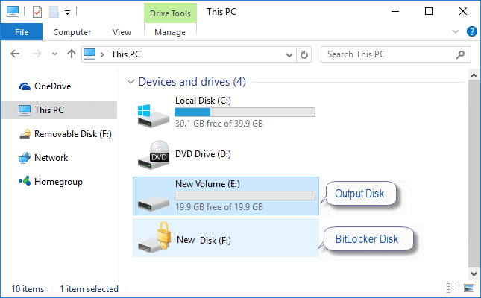
Task: Switch to Details view layout
Action: (452, 288)
